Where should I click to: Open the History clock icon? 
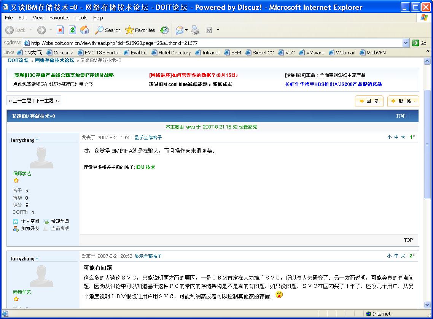click(164, 30)
